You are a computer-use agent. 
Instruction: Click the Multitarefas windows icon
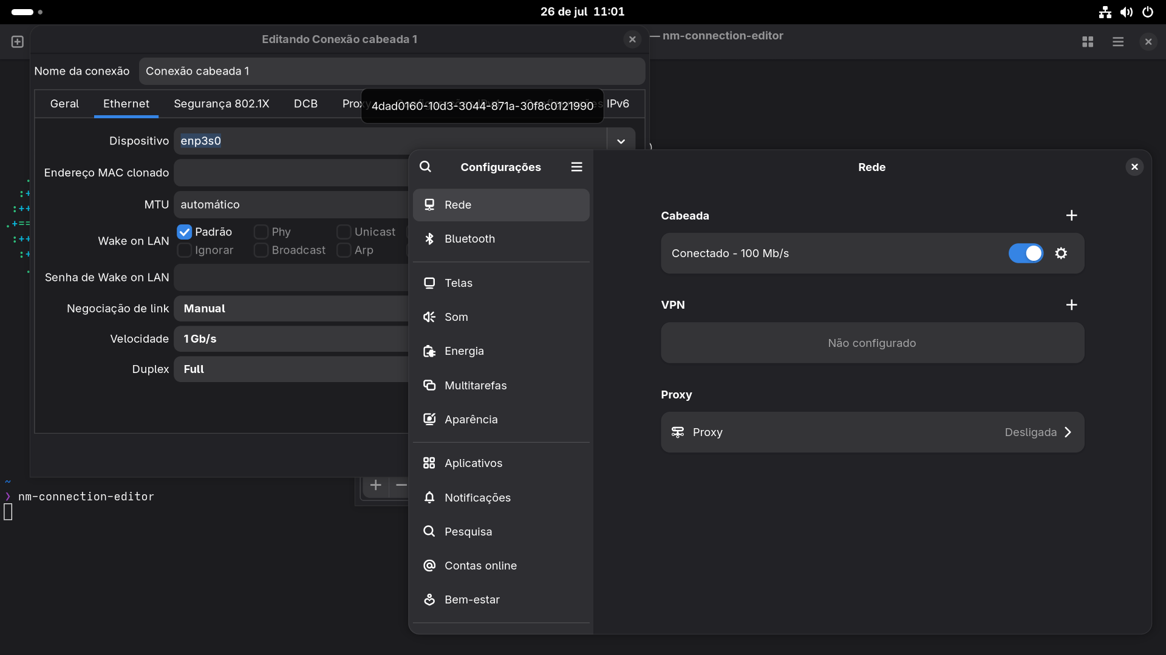coord(429,386)
